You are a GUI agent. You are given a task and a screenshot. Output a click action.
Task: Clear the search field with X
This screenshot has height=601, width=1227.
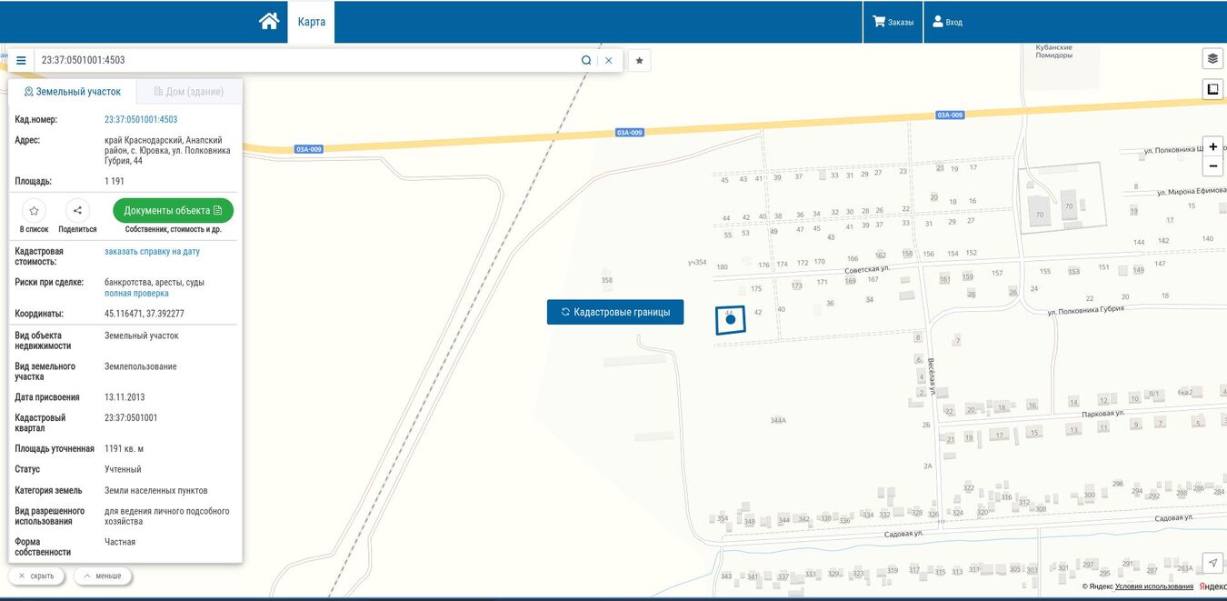point(609,61)
